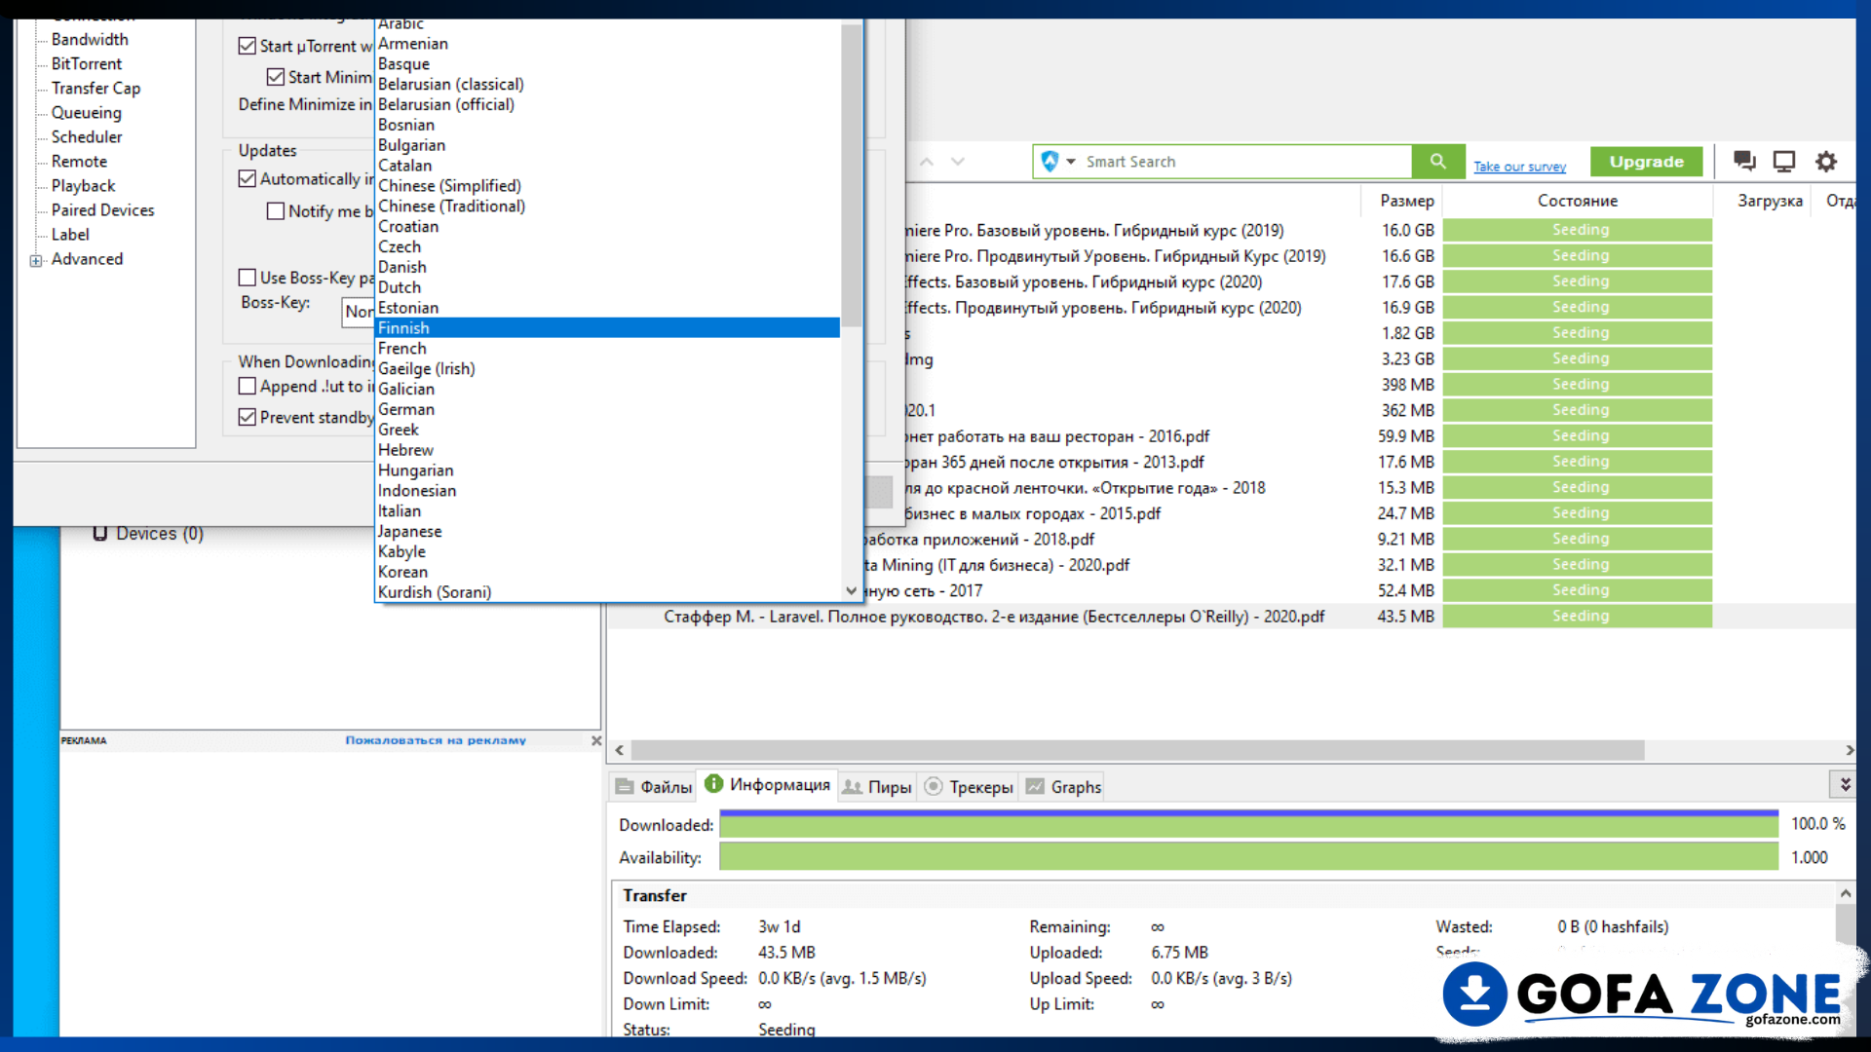
Task: Select German in language list
Action: 608,409
